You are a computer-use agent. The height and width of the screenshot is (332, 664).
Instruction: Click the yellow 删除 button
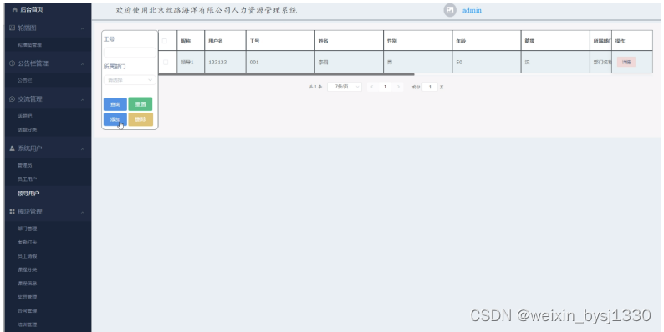tap(140, 119)
